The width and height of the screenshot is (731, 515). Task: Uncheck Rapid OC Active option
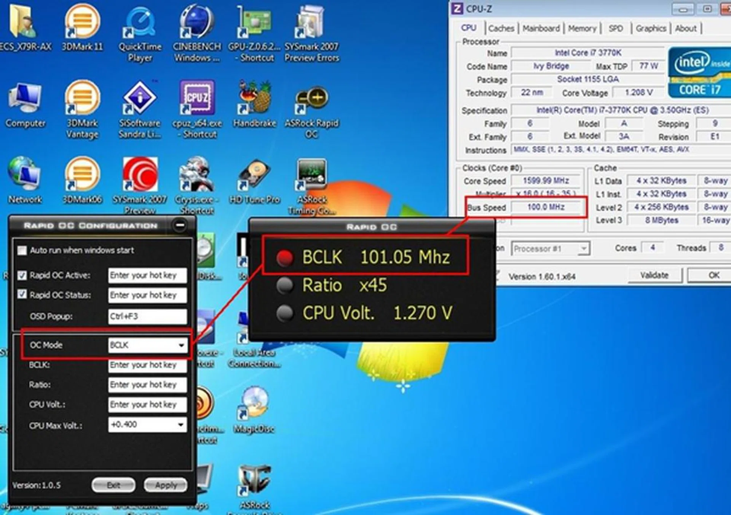[x=22, y=275]
